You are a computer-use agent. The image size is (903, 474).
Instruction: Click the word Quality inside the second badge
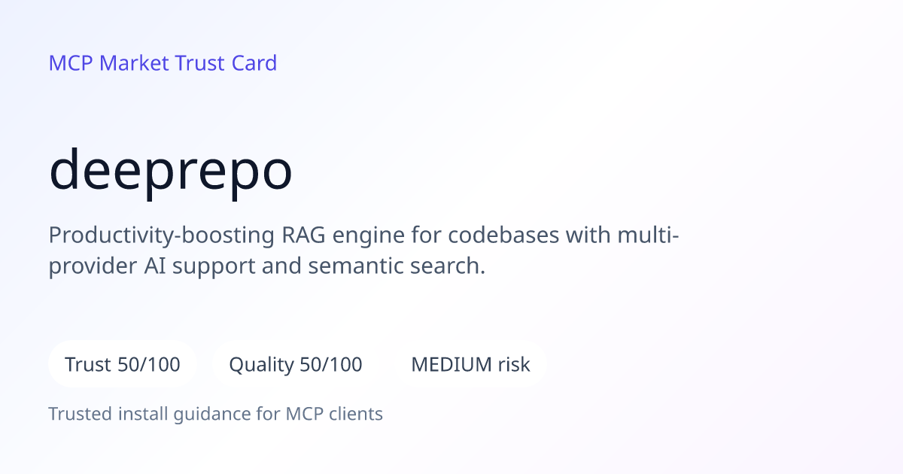(x=261, y=365)
